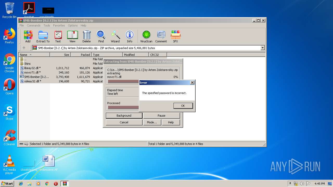Open the Tools menu
This screenshot has width=333, height=187.
47,25
